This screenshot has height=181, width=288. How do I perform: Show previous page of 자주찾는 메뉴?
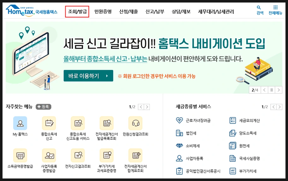coord(141,107)
